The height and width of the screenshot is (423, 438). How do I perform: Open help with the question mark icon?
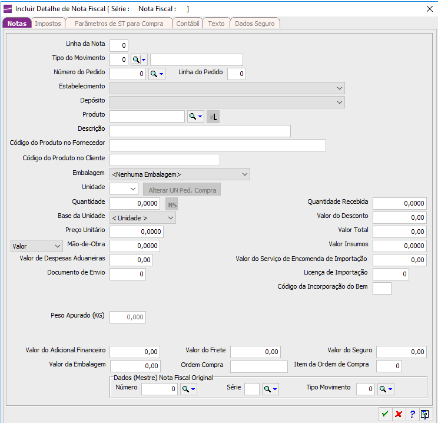[412, 414]
